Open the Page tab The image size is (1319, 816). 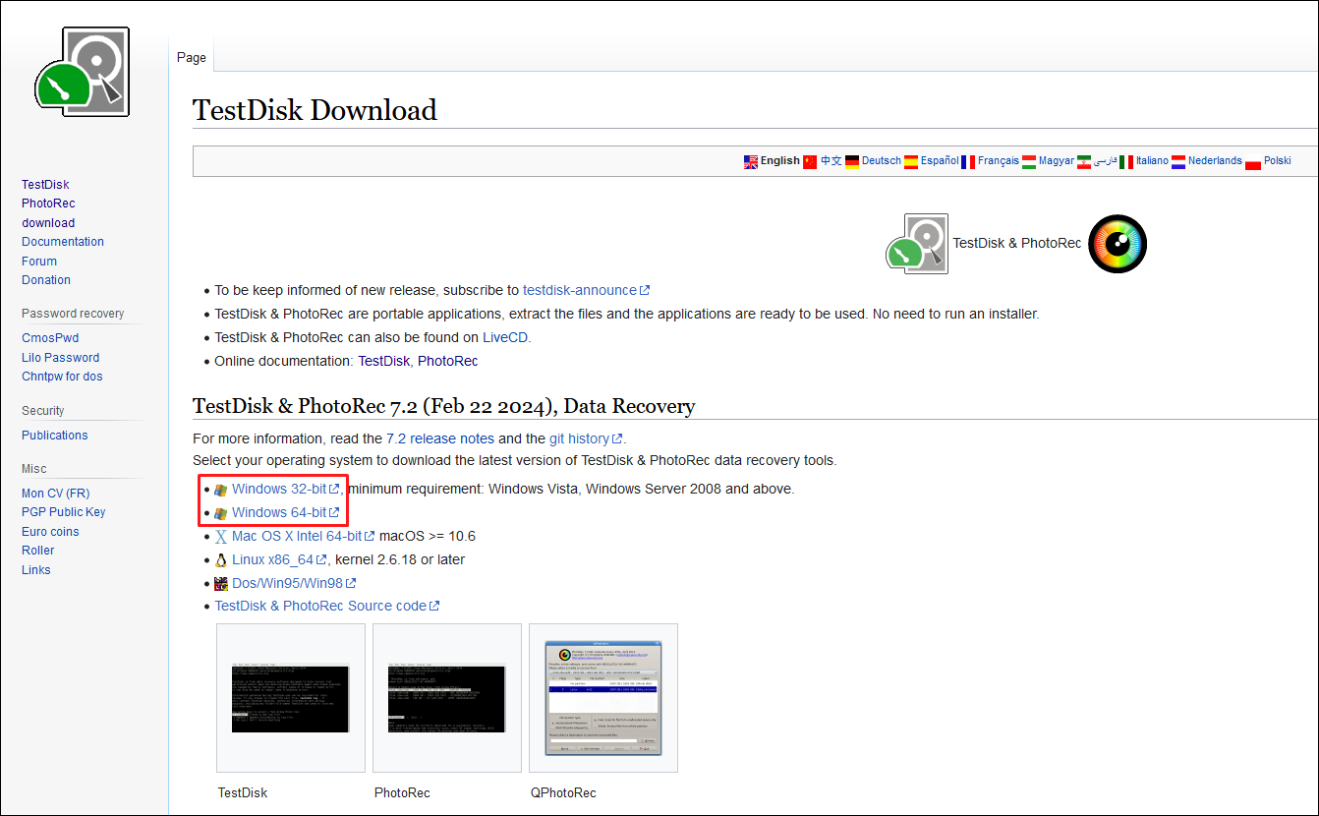(x=192, y=57)
